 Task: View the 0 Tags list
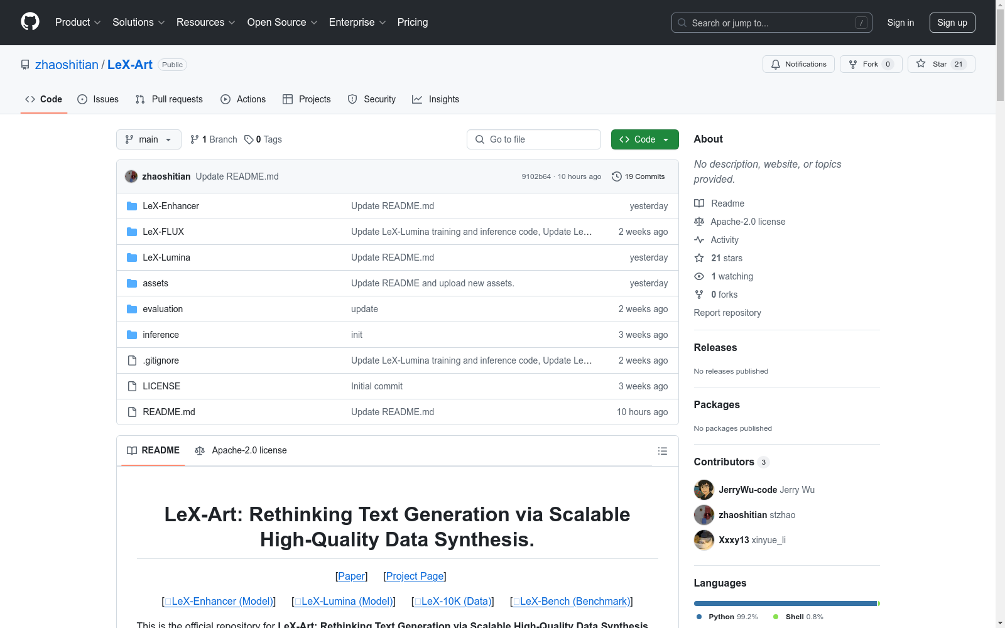tap(263, 139)
